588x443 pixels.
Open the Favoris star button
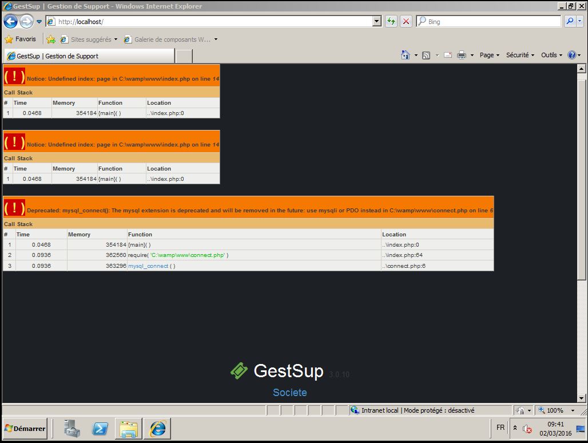point(20,39)
